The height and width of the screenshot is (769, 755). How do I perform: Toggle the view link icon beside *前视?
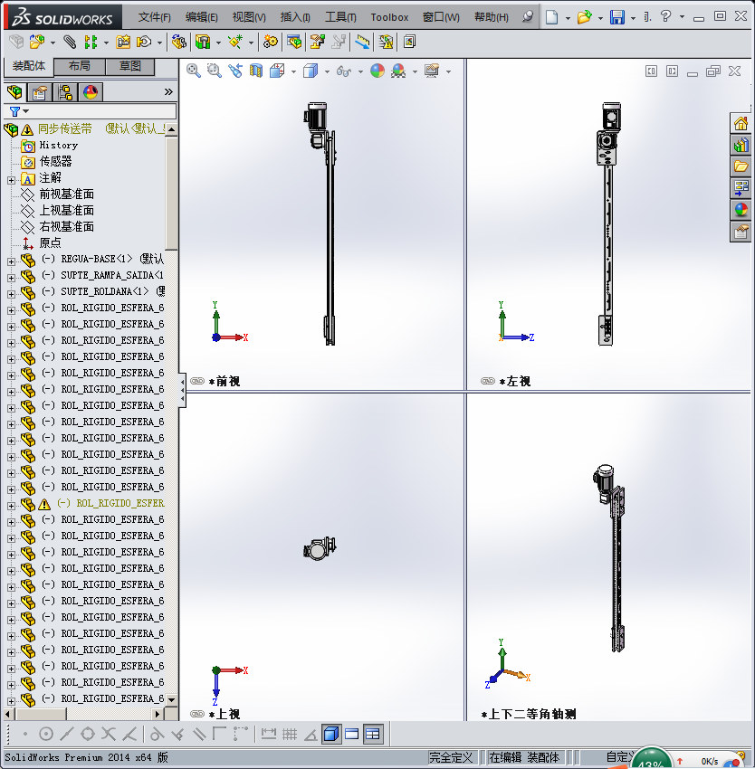(x=197, y=381)
